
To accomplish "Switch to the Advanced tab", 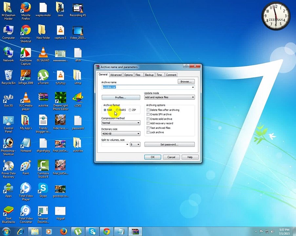I will 116,75.
